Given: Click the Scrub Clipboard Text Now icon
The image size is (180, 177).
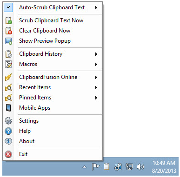Looking at the screenshot, I should point(8,20).
